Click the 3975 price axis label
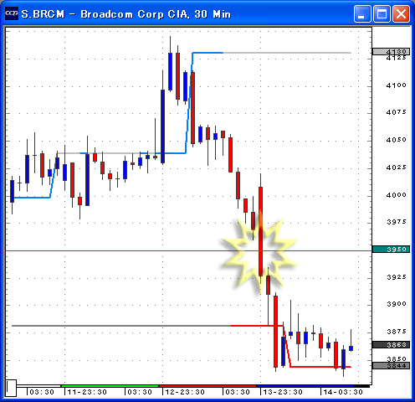The image size is (415, 402). tap(396, 222)
